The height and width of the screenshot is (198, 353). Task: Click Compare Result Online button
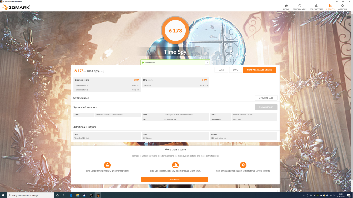pos(259,70)
